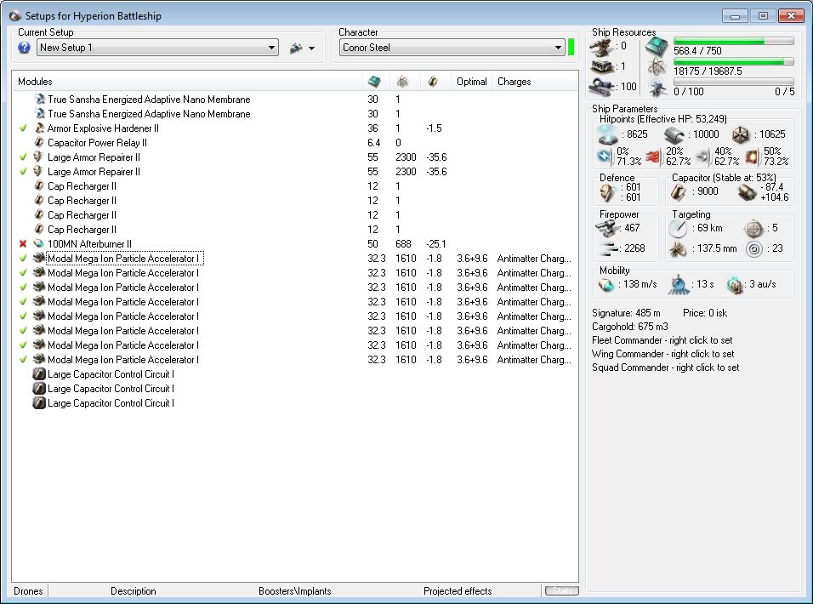The image size is (813, 604).
Task: Toggle the third Modal Mega Ion Accelerator checkmark
Action: pyautogui.click(x=23, y=288)
